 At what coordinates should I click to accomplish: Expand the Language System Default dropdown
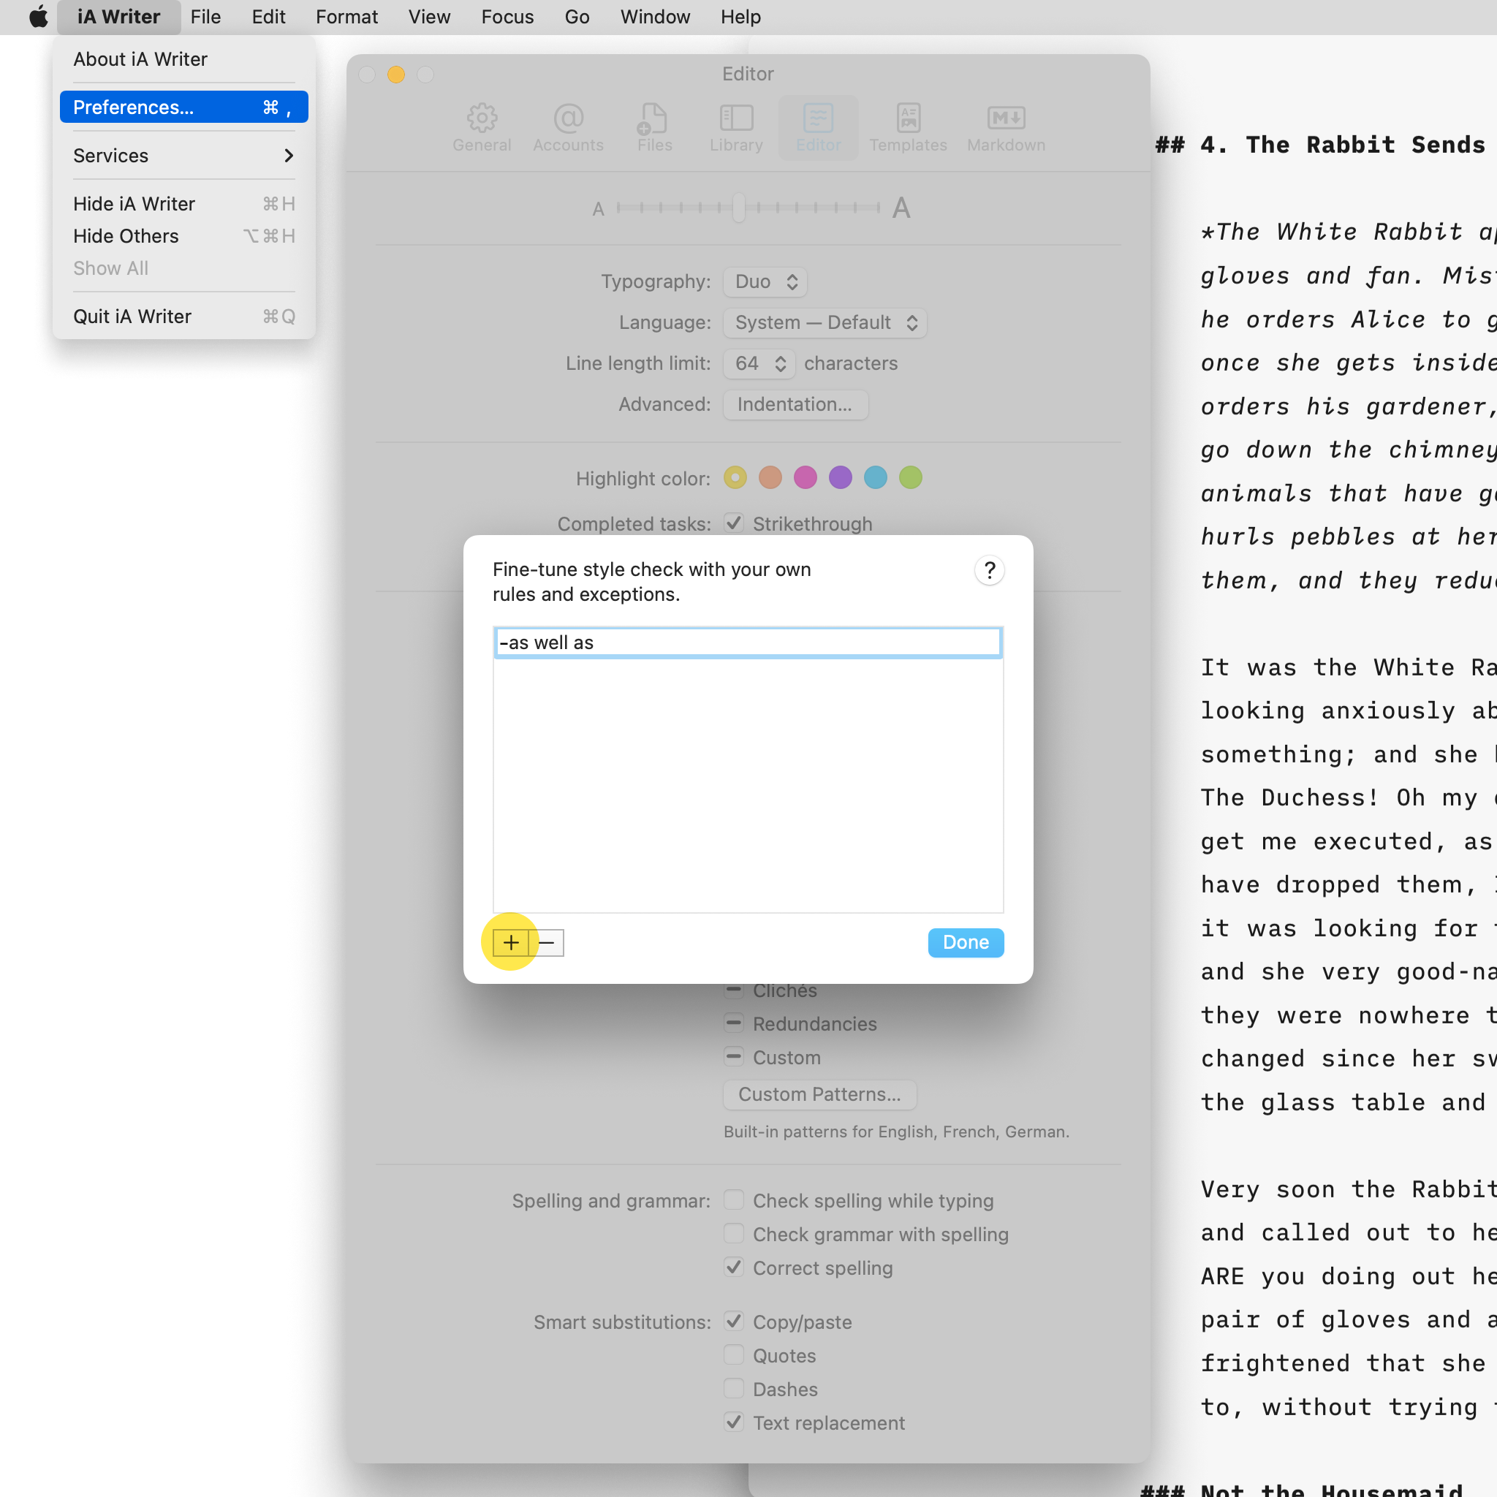(825, 323)
